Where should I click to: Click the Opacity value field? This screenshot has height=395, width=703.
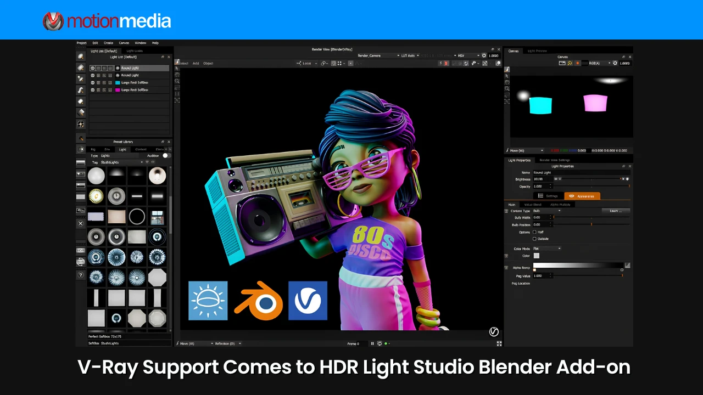click(543, 186)
